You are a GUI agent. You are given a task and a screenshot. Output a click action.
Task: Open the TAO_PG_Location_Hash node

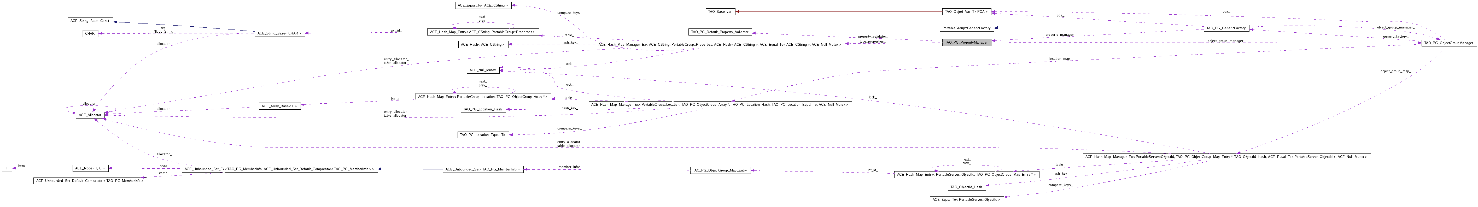click(x=483, y=109)
